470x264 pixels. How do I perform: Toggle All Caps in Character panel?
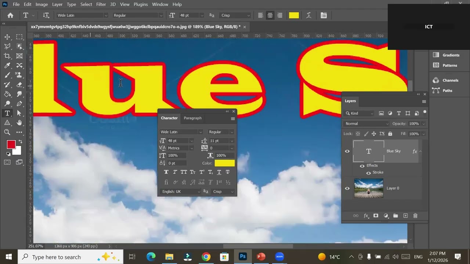point(184,172)
